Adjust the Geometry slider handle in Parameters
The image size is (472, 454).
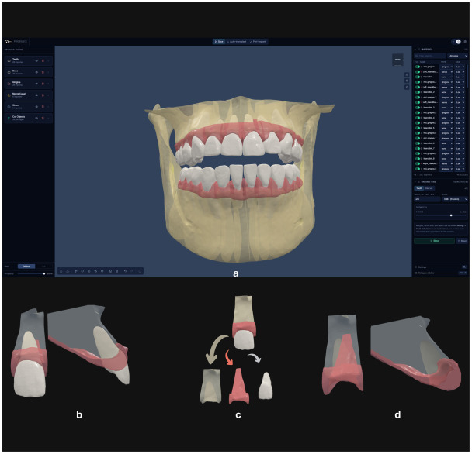[x=451, y=215]
